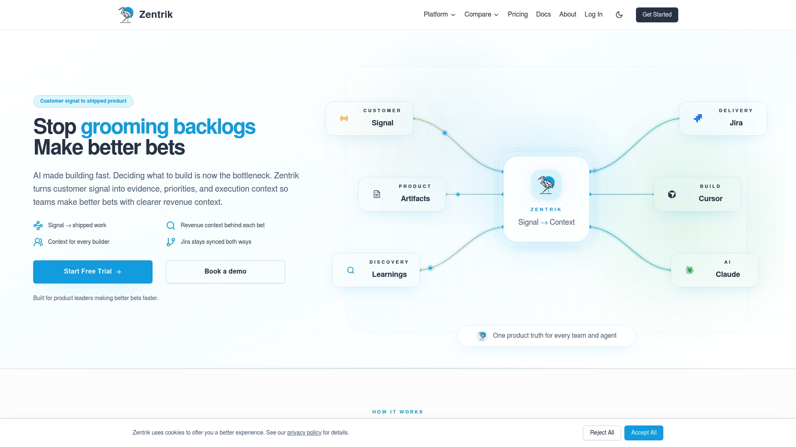The height and width of the screenshot is (447, 796).
Task: Click 'Built for product leaders making better bets faster.'
Action: [96, 298]
